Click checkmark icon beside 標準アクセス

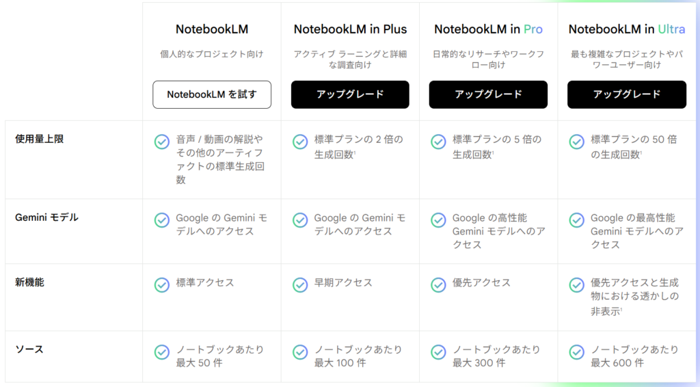(x=162, y=284)
